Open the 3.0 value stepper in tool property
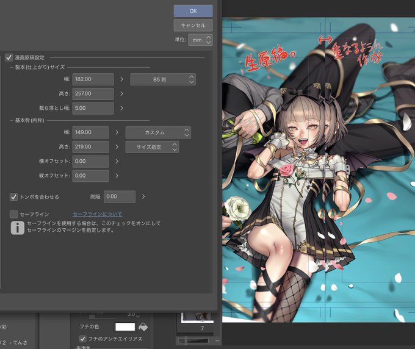 coord(138,315)
